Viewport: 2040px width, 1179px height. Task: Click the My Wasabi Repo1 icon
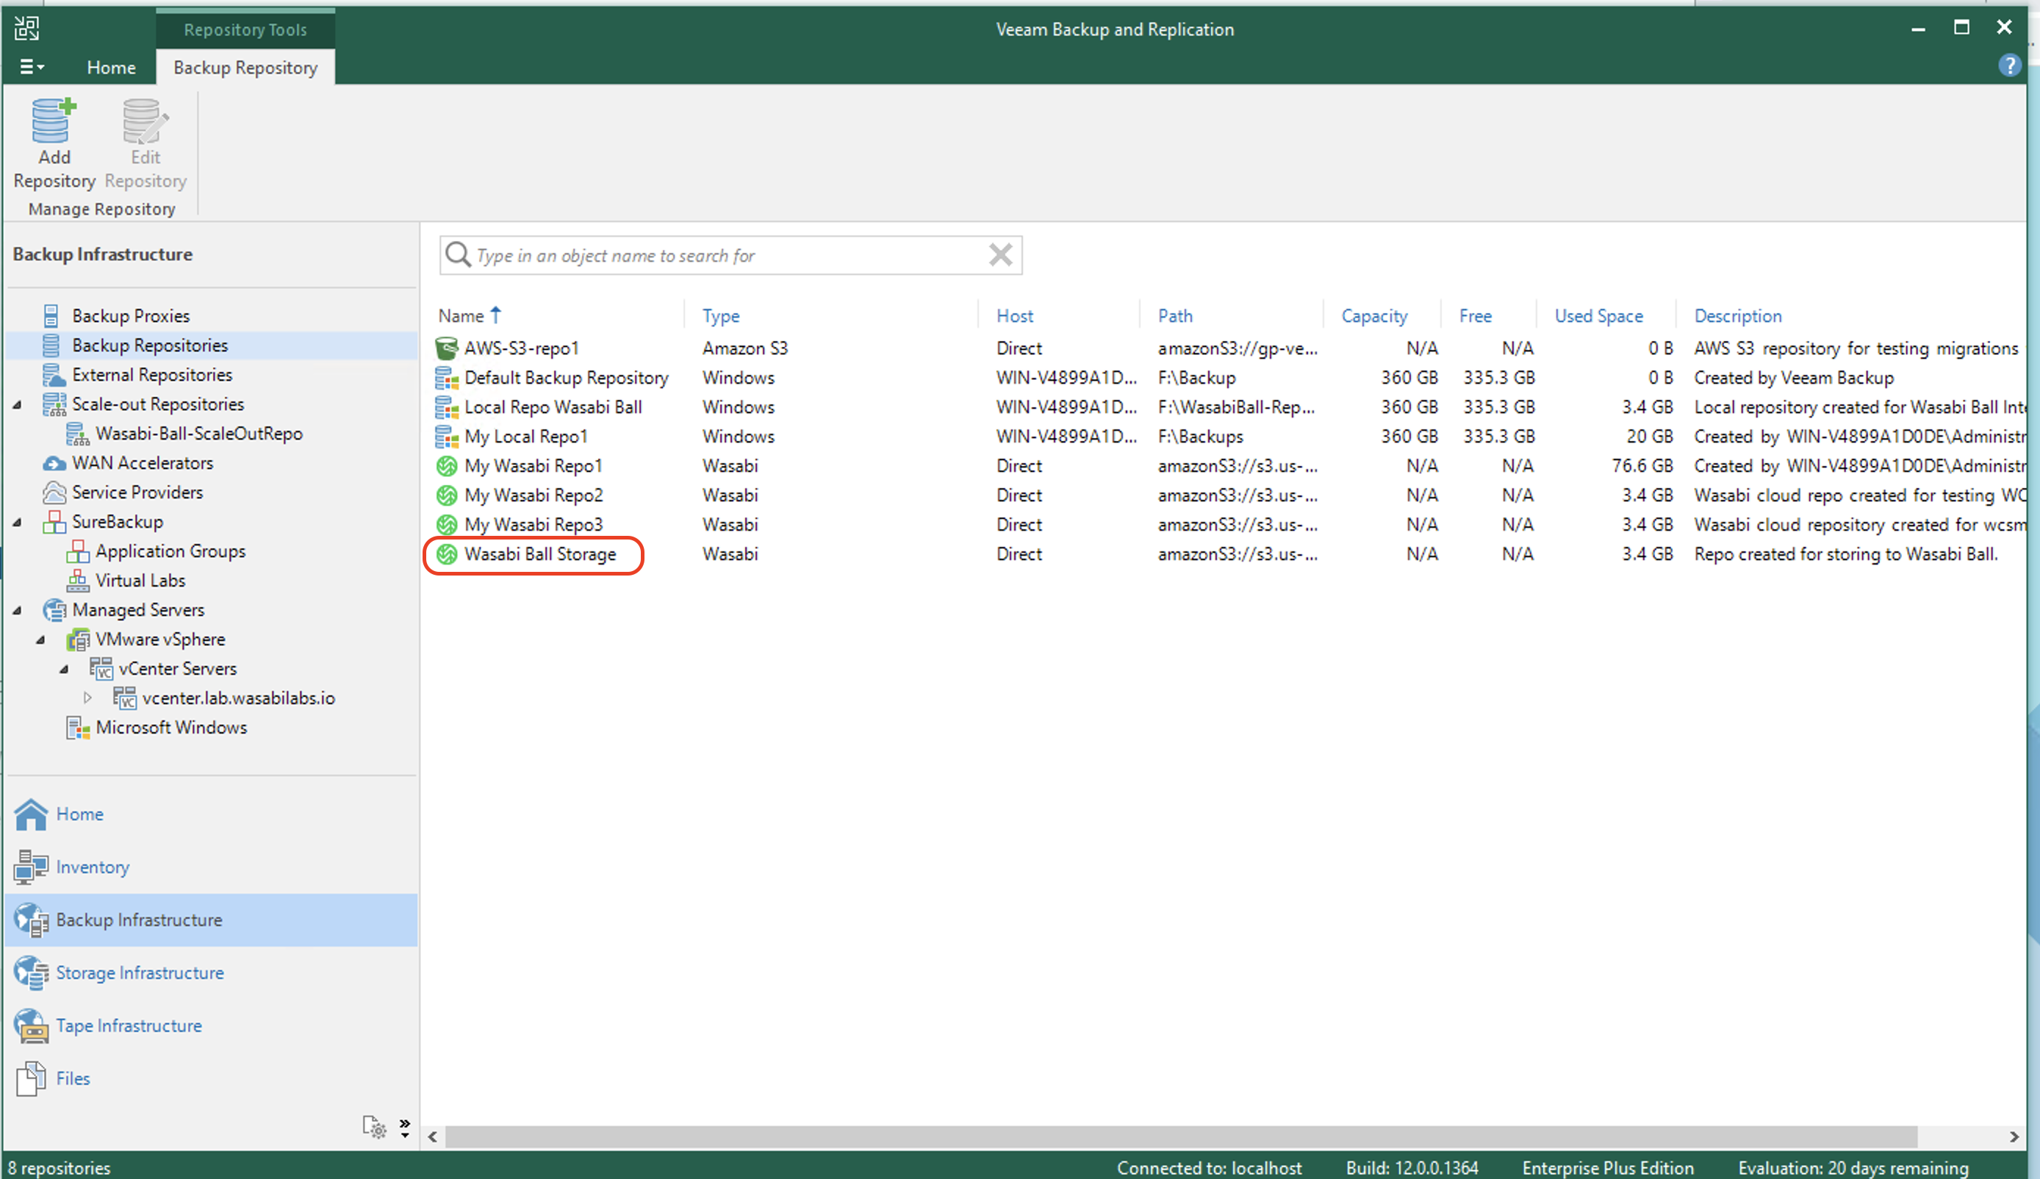coord(447,465)
